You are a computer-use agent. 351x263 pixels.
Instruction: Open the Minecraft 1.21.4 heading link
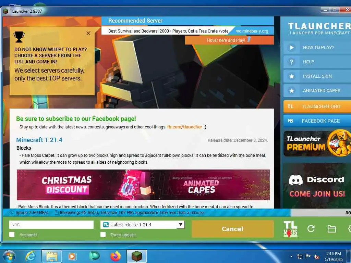[x=39, y=140]
